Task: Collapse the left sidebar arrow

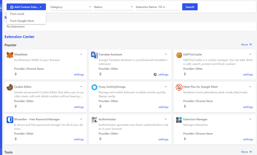Action: 1,8
